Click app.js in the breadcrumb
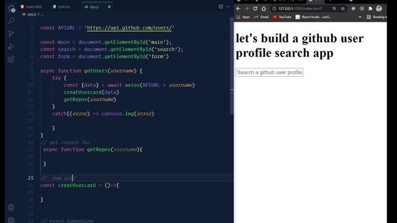 [x=29, y=14]
